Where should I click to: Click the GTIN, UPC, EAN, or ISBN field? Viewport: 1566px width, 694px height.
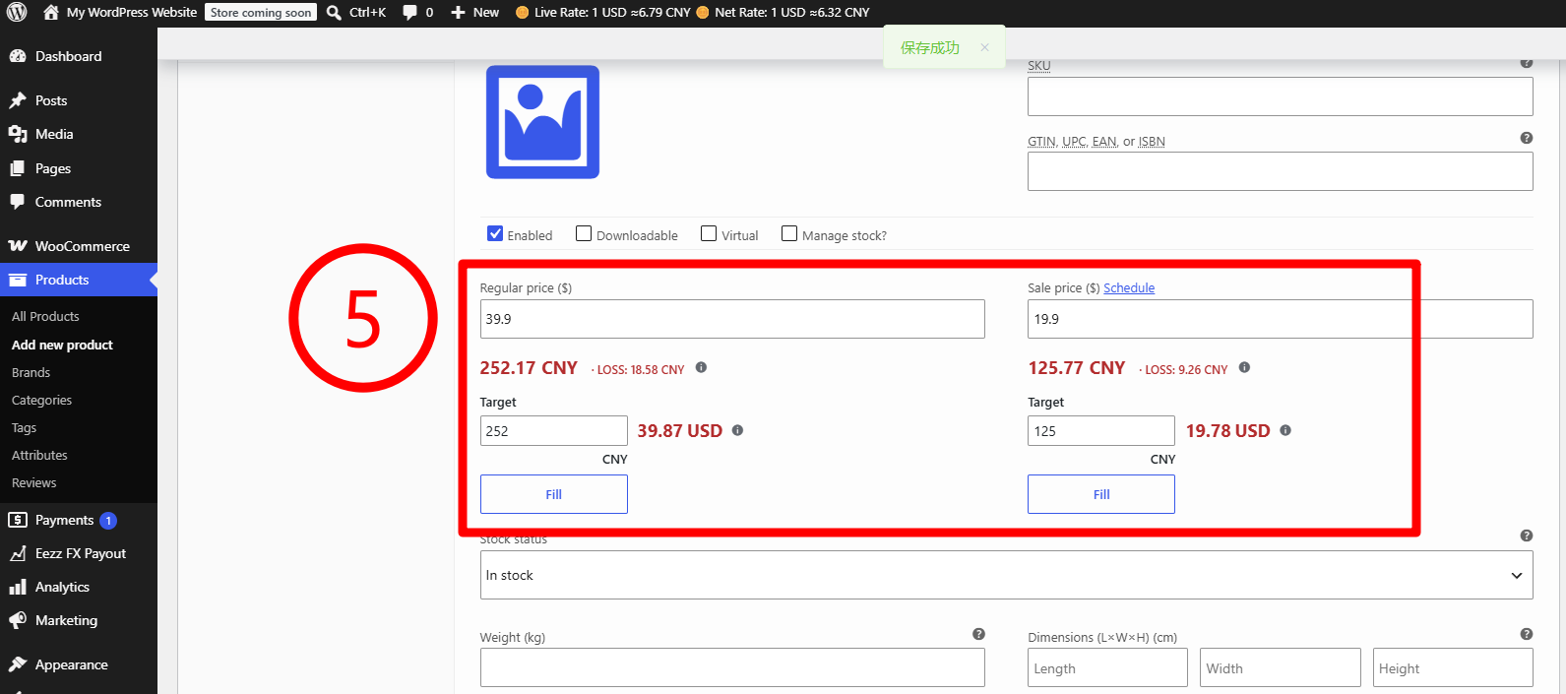click(1281, 171)
